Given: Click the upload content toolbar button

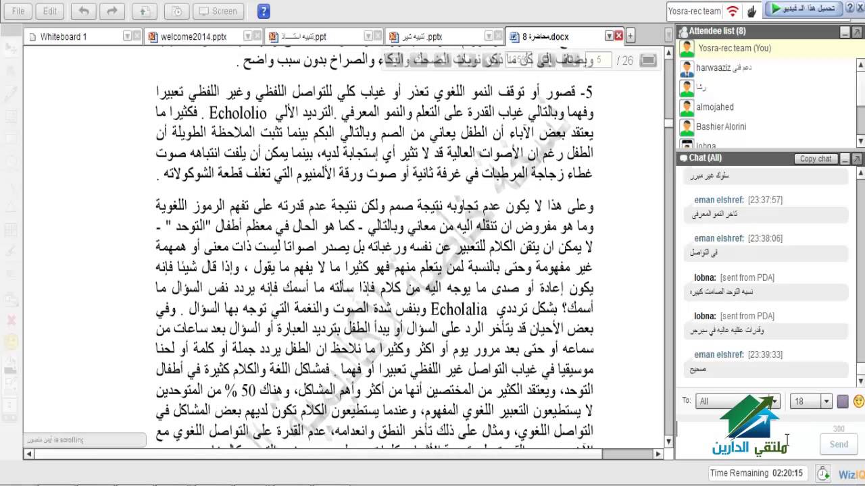Looking at the screenshot, I should pos(144,11).
